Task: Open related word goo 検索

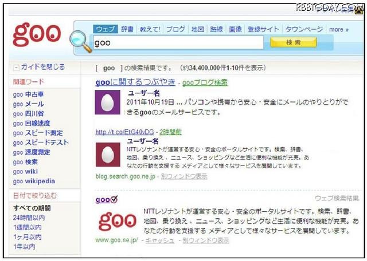Action: [25, 162]
